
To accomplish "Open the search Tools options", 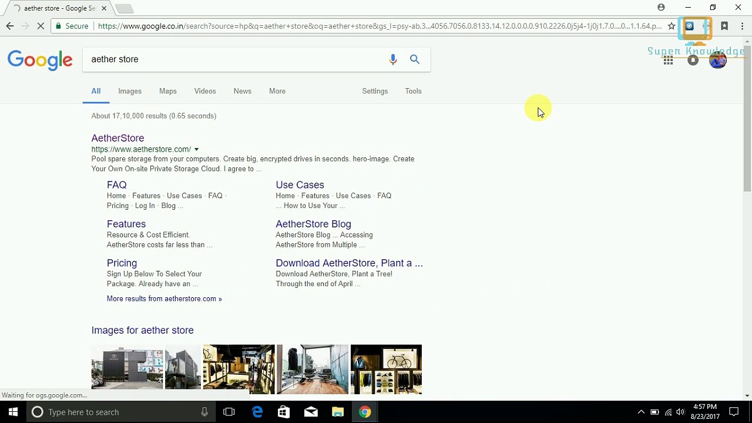I will tap(413, 91).
